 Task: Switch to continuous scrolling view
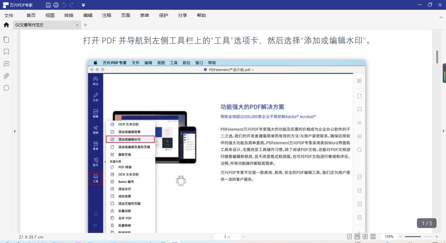[357, 236]
